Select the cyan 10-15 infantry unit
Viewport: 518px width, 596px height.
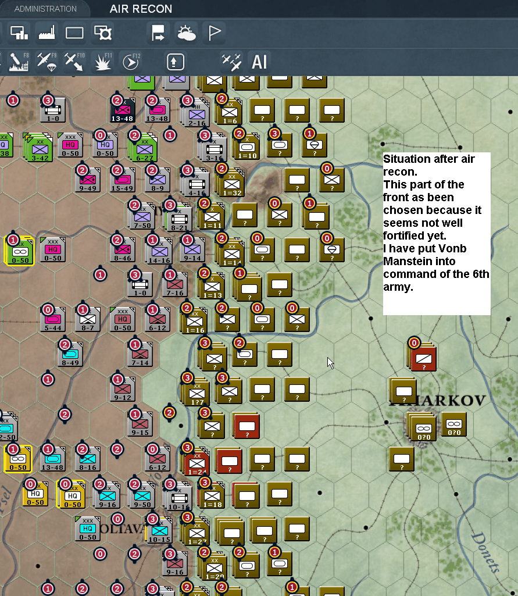click(x=159, y=530)
